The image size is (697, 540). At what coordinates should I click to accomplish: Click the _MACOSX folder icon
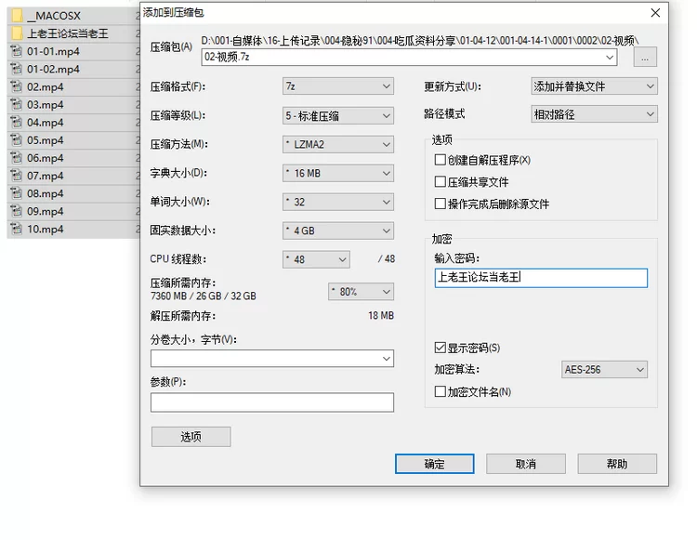(x=17, y=16)
